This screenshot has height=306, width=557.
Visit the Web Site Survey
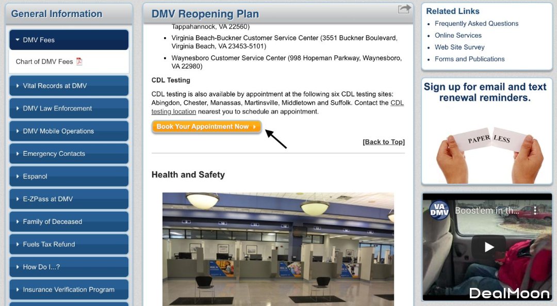point(459,47)
